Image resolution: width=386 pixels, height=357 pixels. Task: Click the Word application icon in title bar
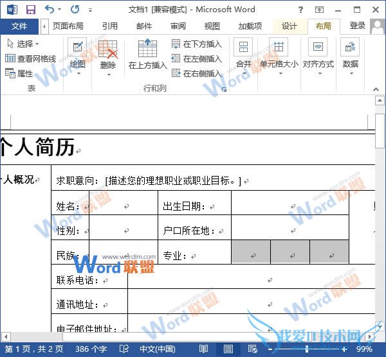(12, 10)
